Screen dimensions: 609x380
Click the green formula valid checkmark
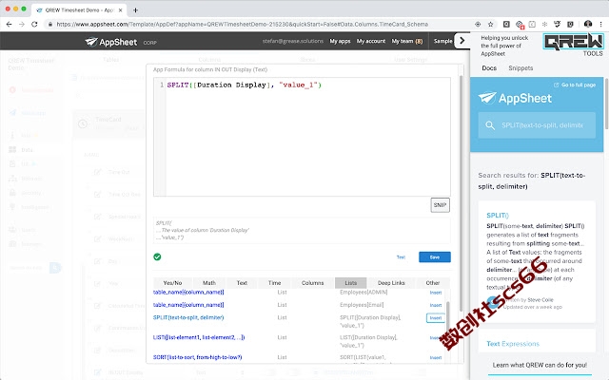(x=157, y=256)
